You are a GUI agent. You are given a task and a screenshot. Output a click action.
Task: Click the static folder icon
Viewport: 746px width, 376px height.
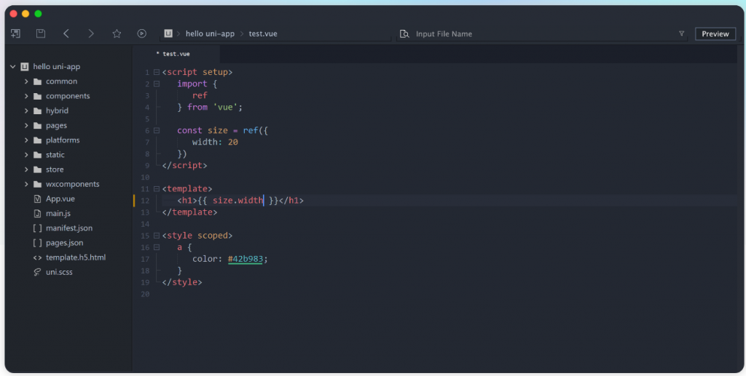pos(38,155)
